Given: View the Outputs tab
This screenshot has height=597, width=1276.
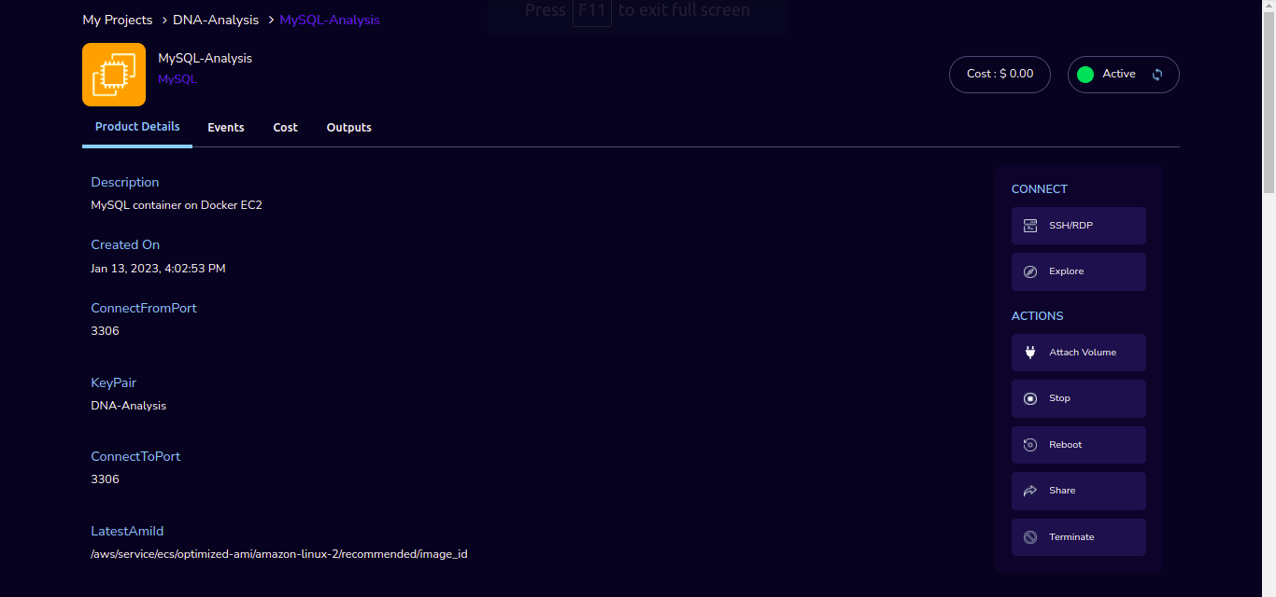Looking at the screenshot, I should (349, 128).
